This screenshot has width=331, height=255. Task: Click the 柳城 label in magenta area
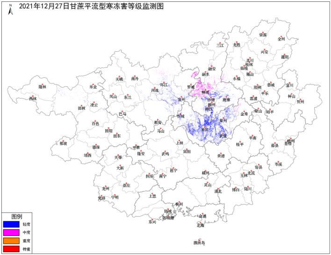205,92
